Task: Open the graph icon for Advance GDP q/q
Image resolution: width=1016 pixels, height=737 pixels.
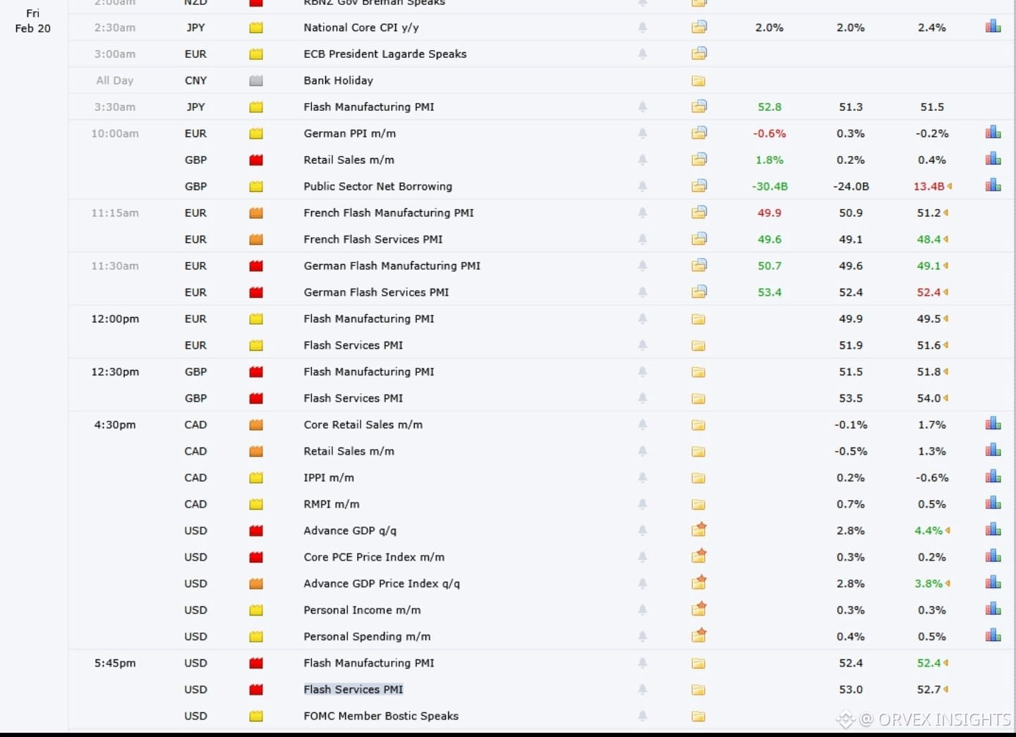Action: coord(993,530)
